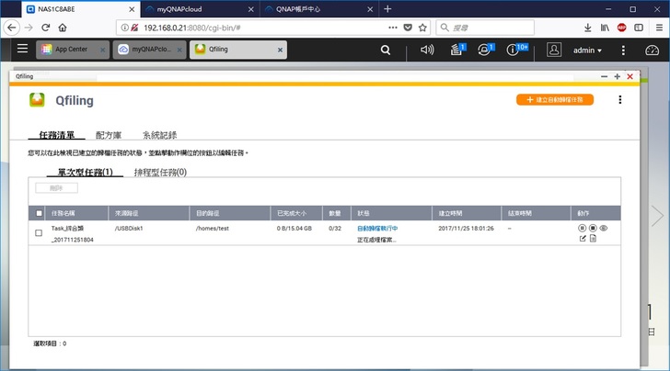Image resolution: width=670 pixels, height=371 pixels.
Task: Edit the task with pencil icon
Action: 582,239
